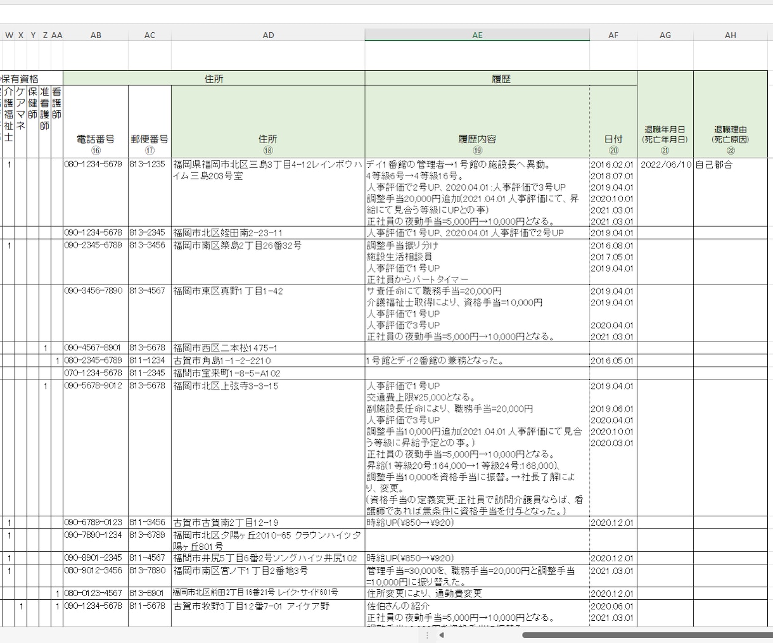Select phone cell 070-1234-5678

96,373
